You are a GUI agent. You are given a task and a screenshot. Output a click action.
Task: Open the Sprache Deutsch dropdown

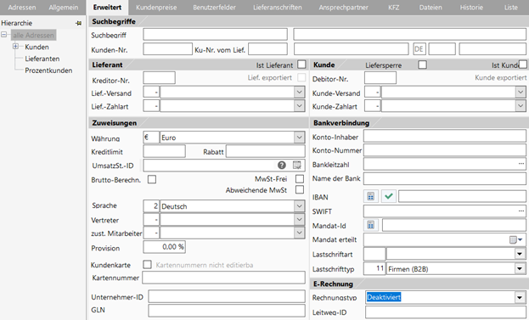click(299, 206)
